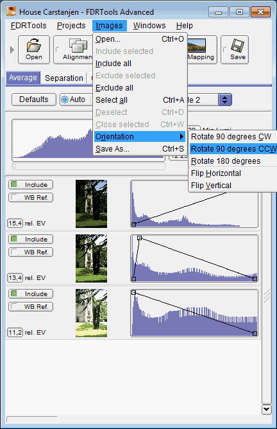This screenshot has height=429, width=277.
Task: Click the FDRTools app icon in title bar
Action: coord(11,12)
